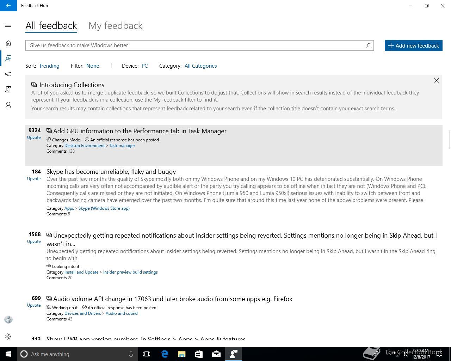Screen dimensions: 451x361
Task: Open Task View on the taskbar
Action: [147, 354]
